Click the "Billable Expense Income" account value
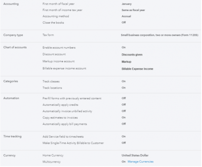202x167 pixels. click(x=137, y=69)
